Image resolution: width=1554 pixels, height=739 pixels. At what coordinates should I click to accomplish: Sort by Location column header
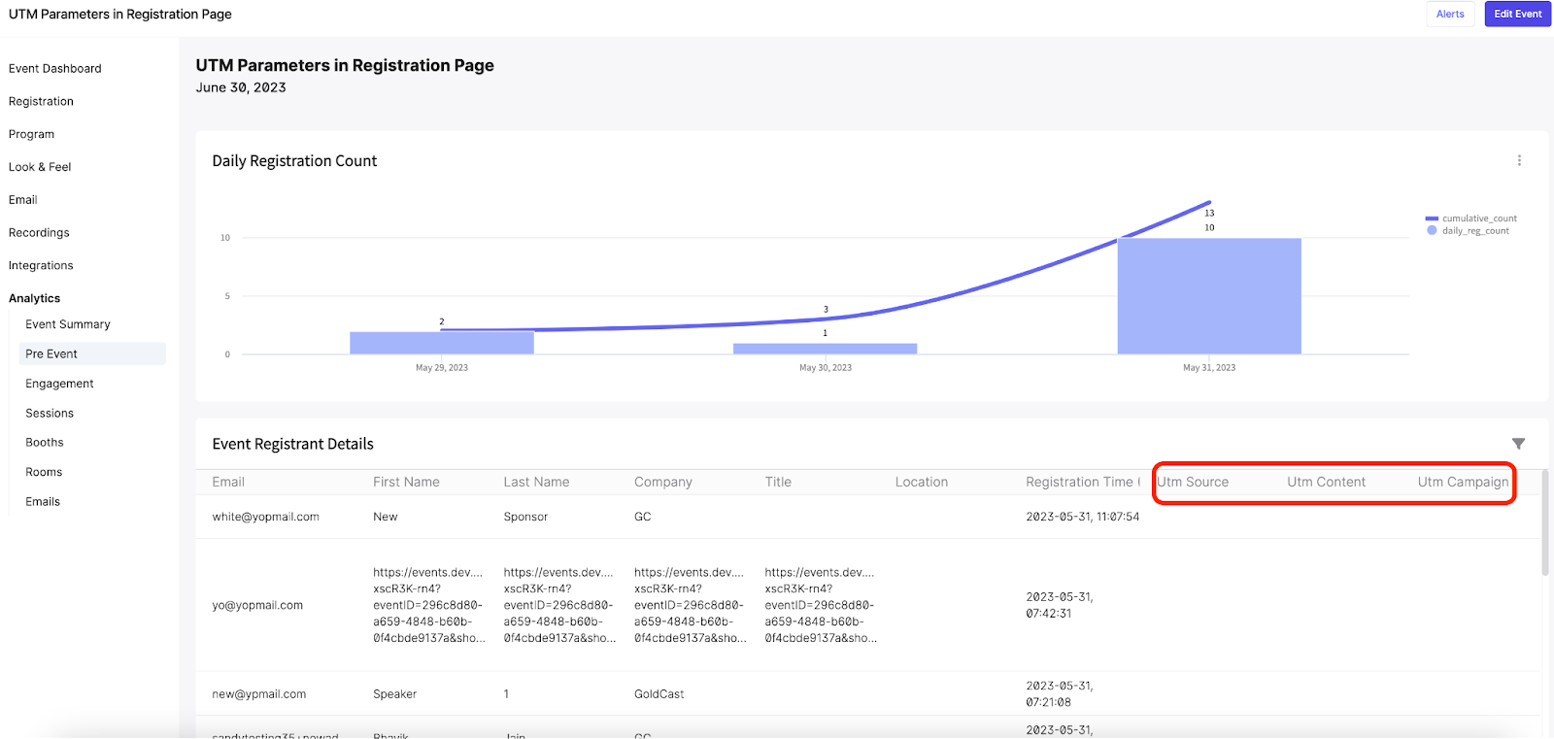pos(922,482)
